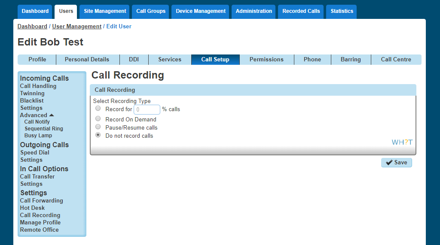440x245 pixels.
Task: Open Call Recording in the sidebar
Action: [x=40, y=215]
